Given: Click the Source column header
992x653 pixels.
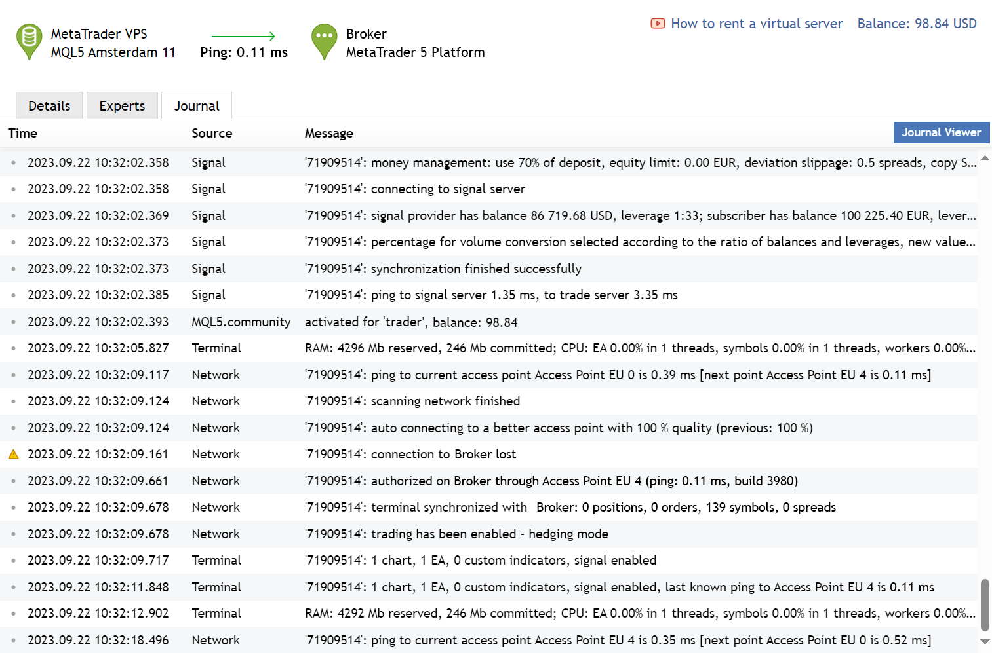Looking at the screenshot, I should click(212, 133).
